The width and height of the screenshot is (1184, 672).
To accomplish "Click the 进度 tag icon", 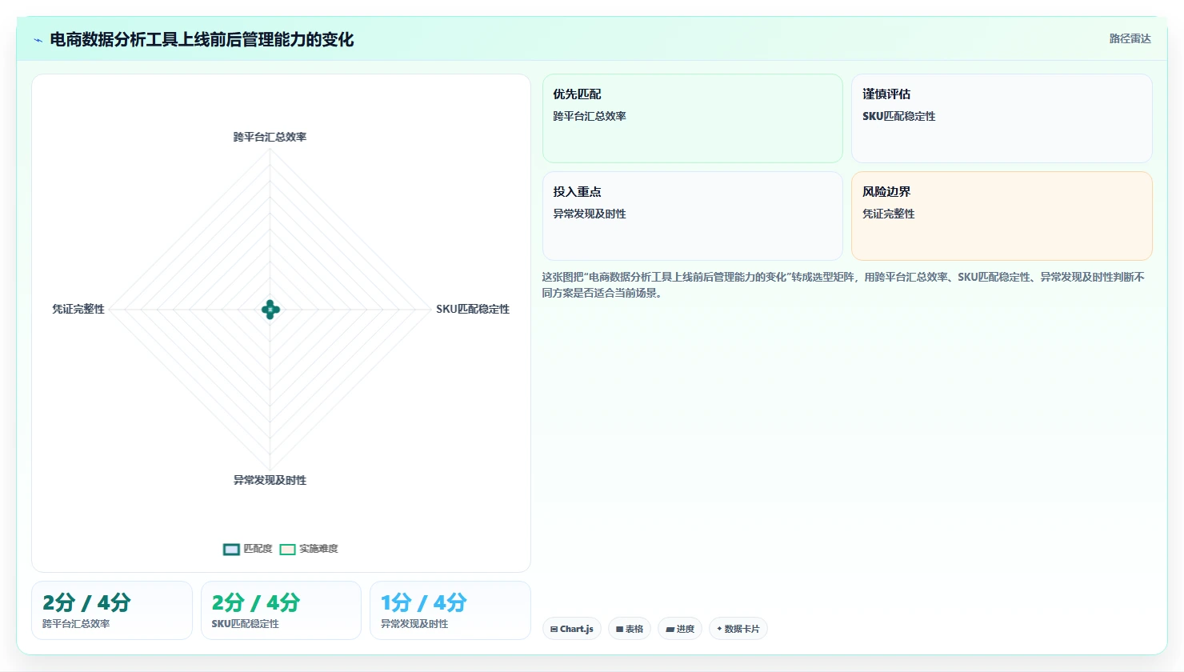I will [670, 630].
